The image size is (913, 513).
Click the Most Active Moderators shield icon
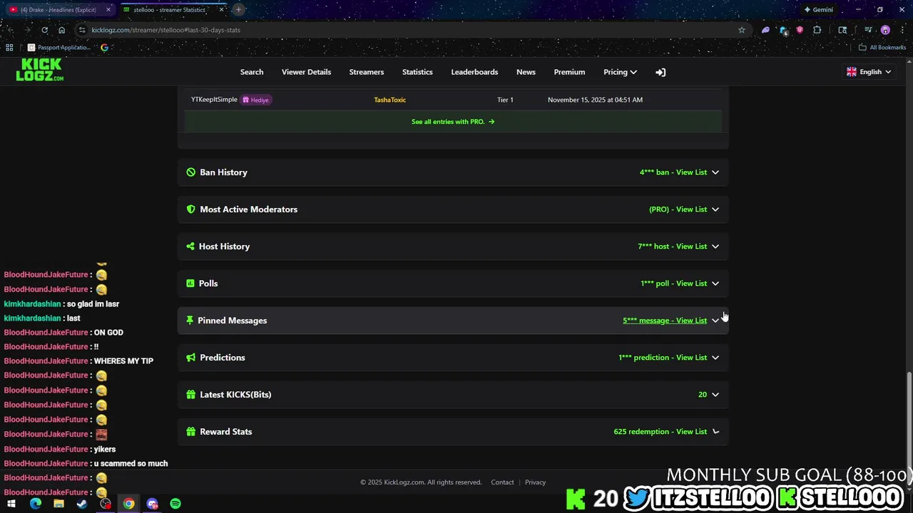point(190,209)
